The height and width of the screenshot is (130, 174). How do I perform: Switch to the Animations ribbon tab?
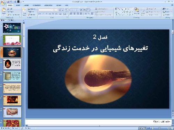37,5
